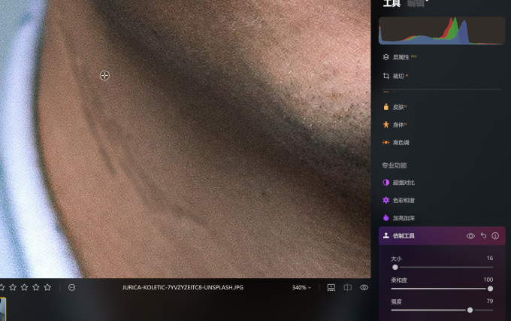Open the 340% zoom level dropdown

tap(301, 287)
